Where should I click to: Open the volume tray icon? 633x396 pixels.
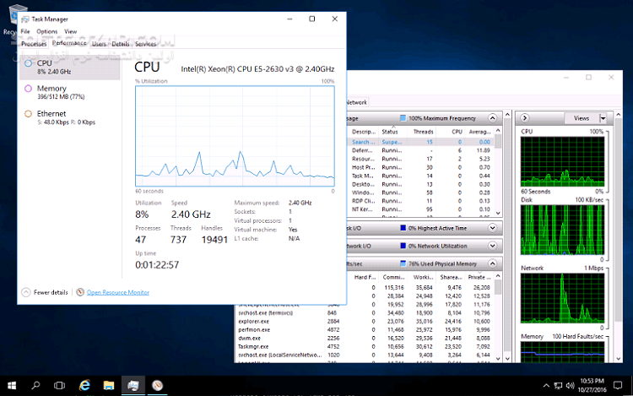click(570, 386)
